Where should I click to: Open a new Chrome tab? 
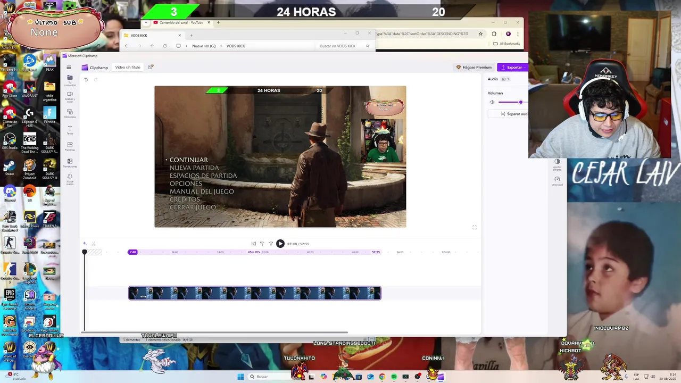coord(218,22)
